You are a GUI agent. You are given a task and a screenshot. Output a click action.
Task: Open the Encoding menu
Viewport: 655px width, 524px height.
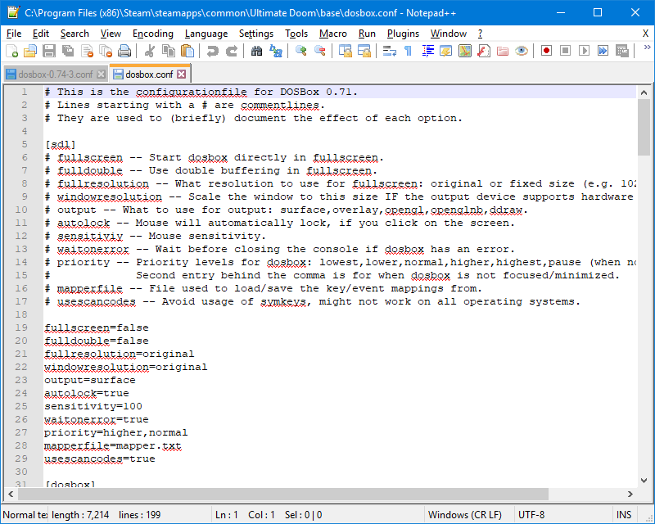coord(153,34)
